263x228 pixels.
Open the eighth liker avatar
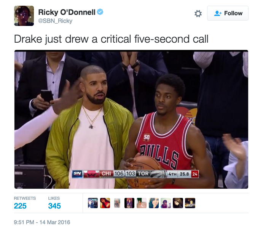[178, 203]
